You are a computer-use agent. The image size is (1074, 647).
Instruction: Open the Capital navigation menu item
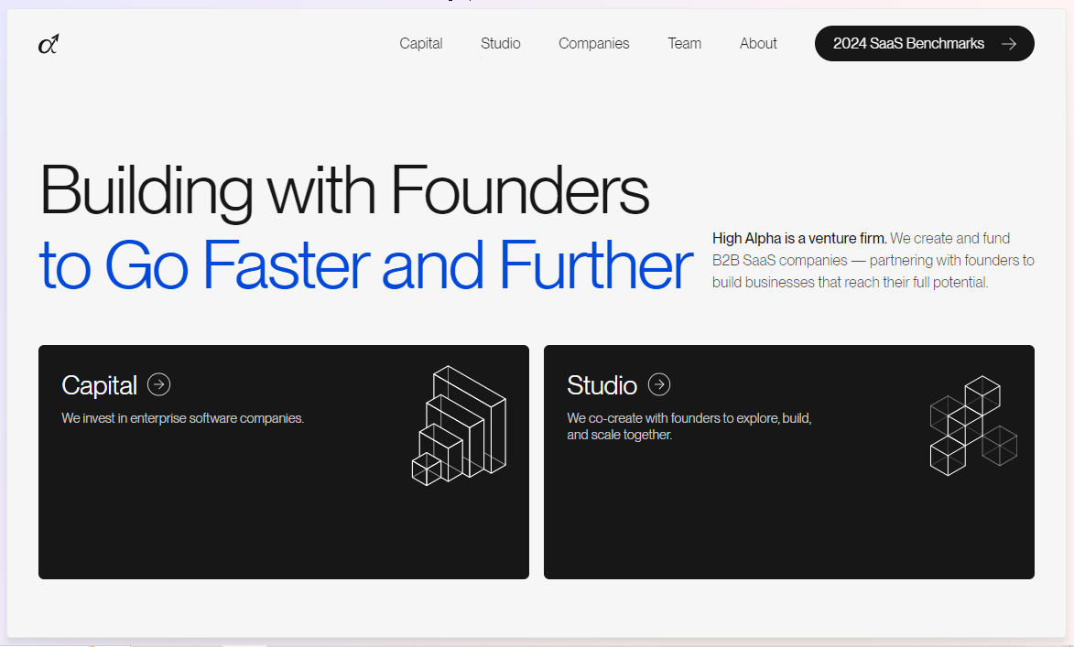420,44
